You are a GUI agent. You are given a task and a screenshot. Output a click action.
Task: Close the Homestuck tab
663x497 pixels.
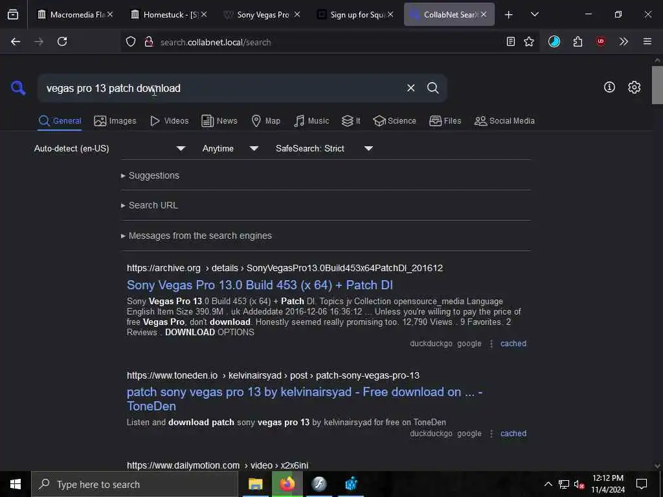tap(204, 14)
